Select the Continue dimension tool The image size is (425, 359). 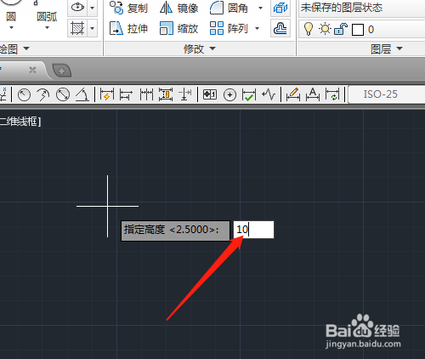(x=146, y=94)
